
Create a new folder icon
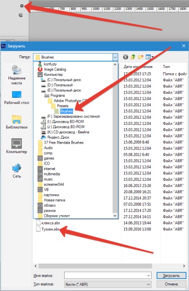click(141, 57)
